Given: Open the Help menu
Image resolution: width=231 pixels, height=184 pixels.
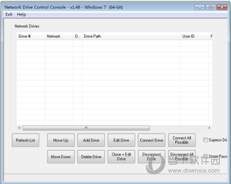Looking at the screenshot, I should [x=21, y=14].
